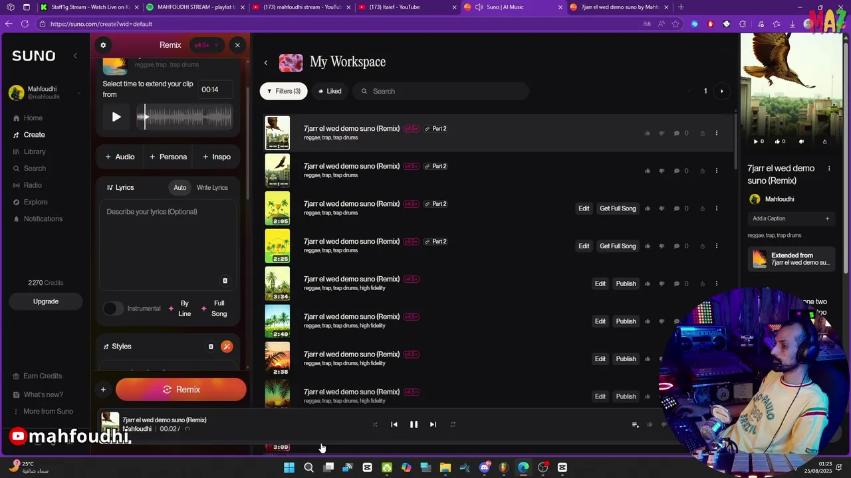The image size is (851, 478).
Task: Skip to the next track in player
Action: coord(433,424)
